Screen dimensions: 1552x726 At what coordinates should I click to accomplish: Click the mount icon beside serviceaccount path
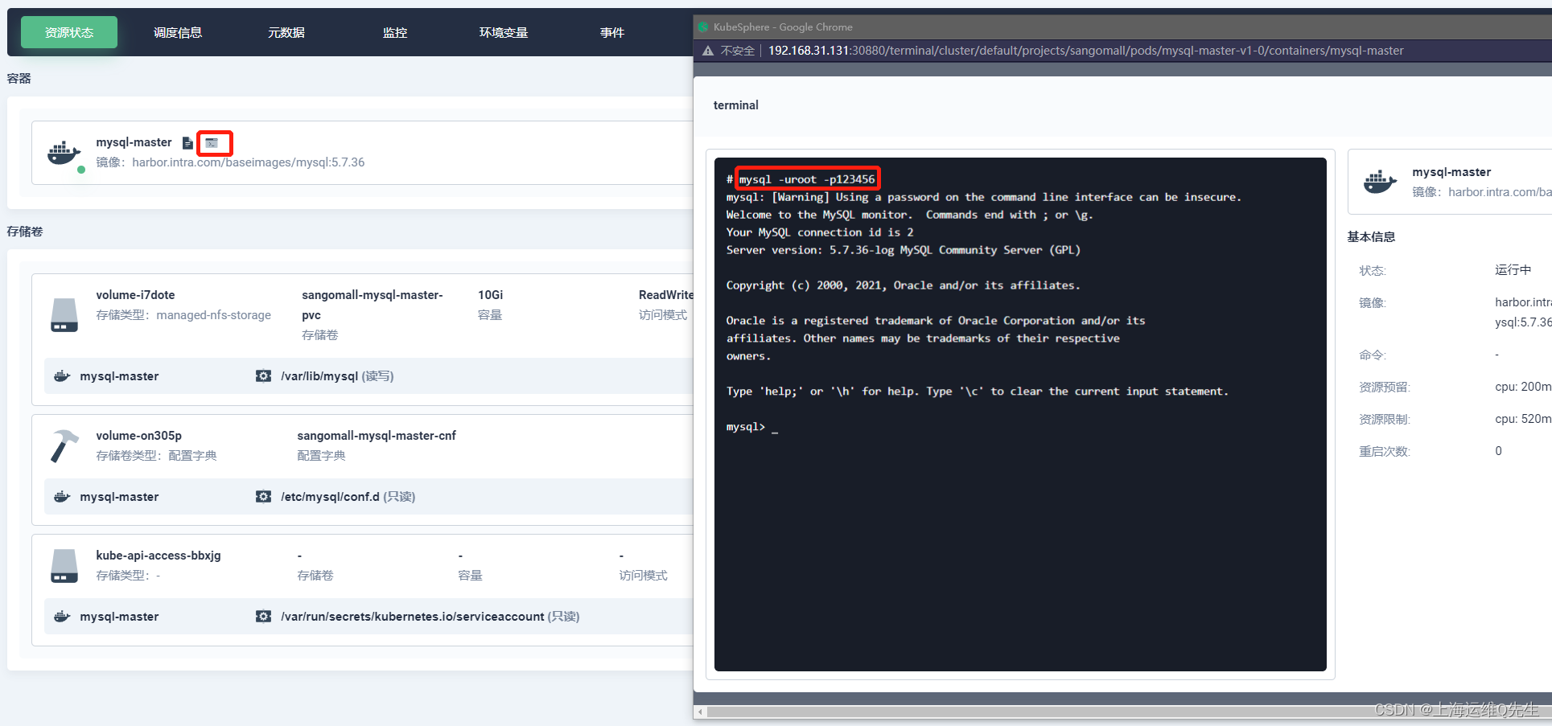pyautogui.click(x=263, y=617)
